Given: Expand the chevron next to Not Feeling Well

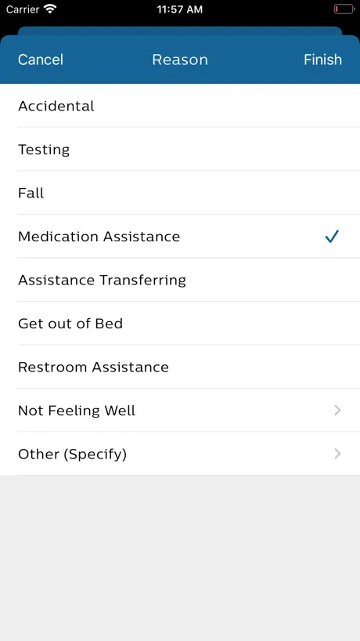Looking at the screenshot, I should [337, 411].
